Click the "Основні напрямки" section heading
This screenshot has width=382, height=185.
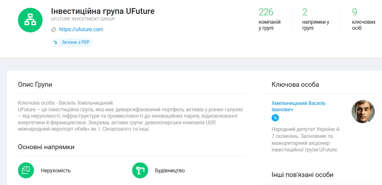click(x=46, y=147)
